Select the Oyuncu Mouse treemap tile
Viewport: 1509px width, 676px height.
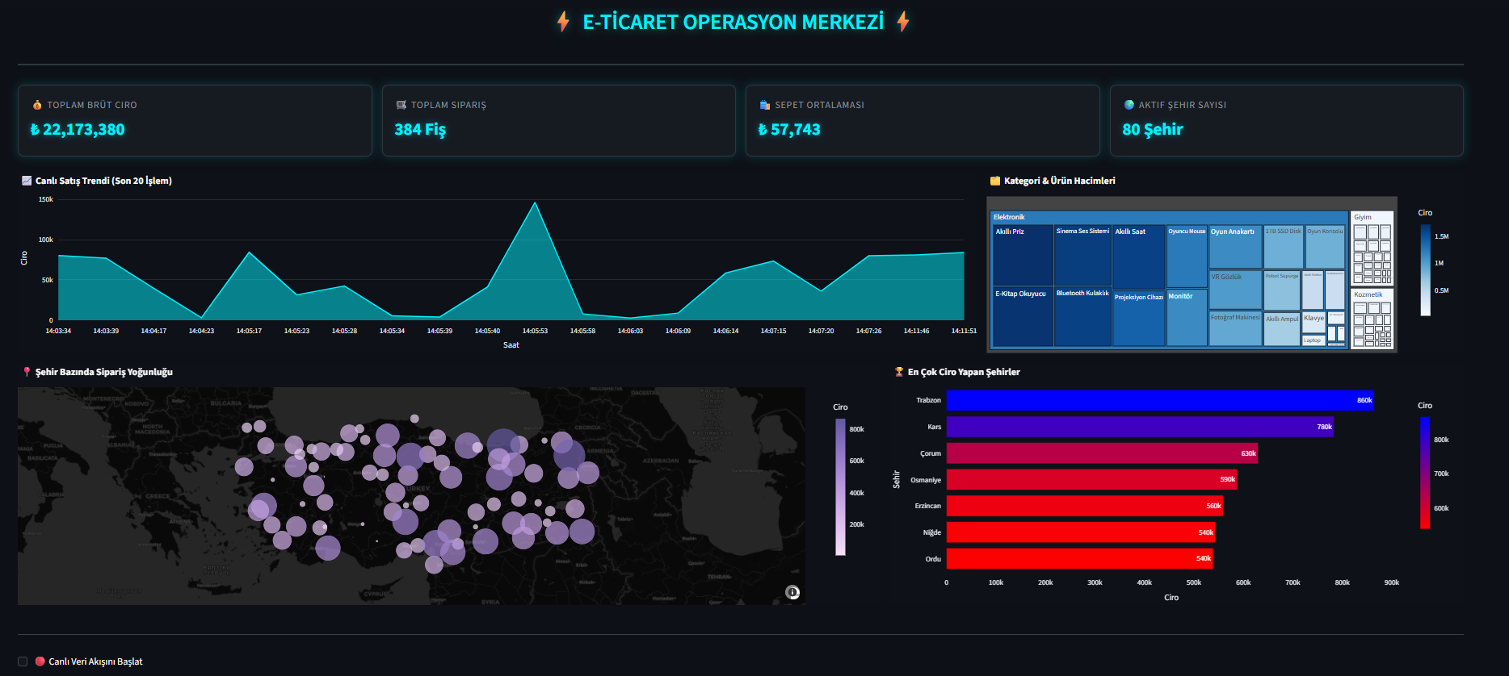click(1187, 257)
